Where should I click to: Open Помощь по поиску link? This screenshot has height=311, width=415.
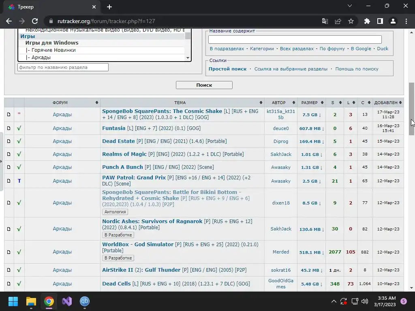(357, 69)
